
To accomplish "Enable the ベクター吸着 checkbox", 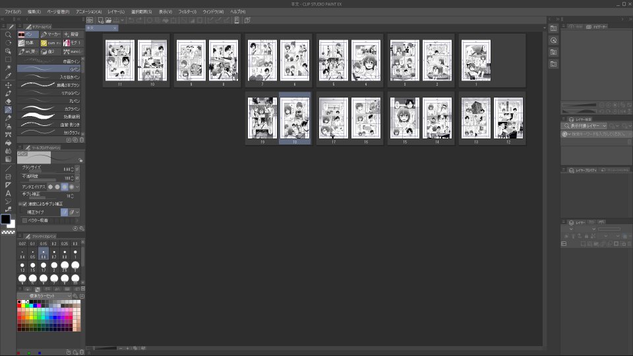I will click(x=24, y=220).
